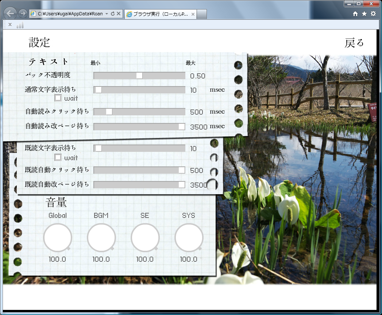382x315 pixels.
Task: Turn the BGM volume knob
Action: (101, 237)
